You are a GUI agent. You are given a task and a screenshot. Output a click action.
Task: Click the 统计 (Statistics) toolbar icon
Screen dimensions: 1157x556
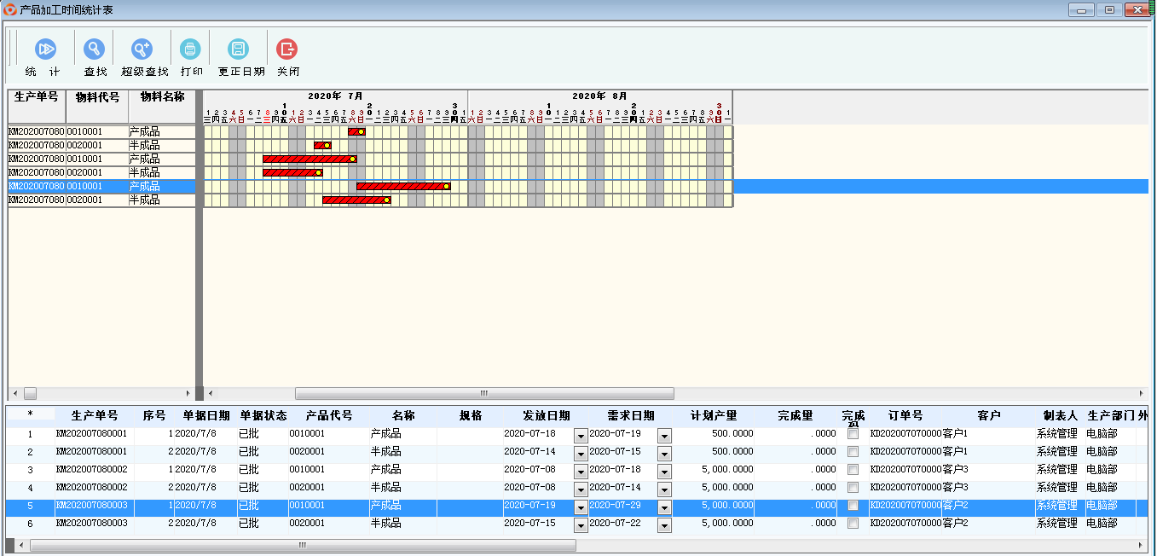[x=44, y=49]
